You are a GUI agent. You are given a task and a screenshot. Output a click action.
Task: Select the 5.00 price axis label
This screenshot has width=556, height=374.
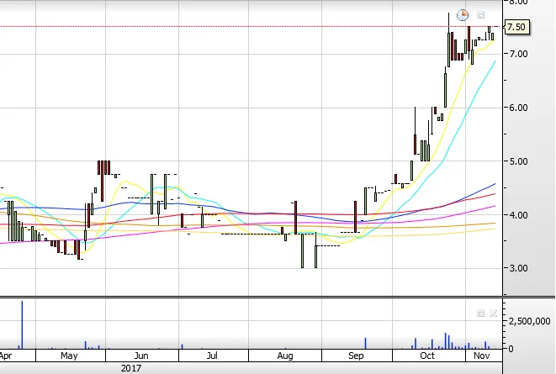point(518,161)
